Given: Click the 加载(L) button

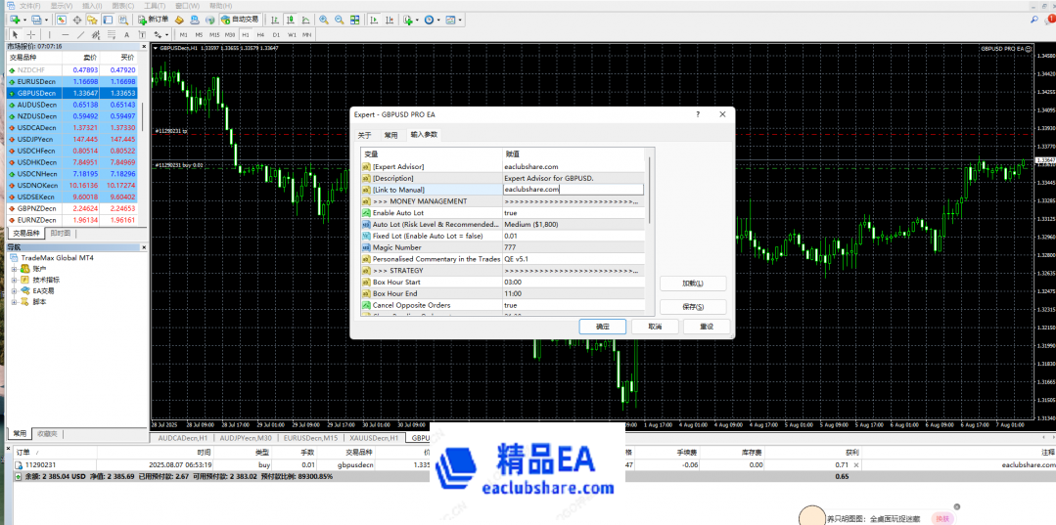Looking at the screenshot, I should pyautogui.click(x=693, y=284).
